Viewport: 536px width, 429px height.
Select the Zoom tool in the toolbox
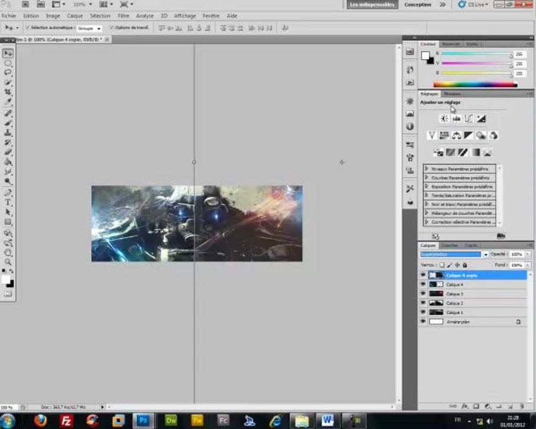pos(8,262)
